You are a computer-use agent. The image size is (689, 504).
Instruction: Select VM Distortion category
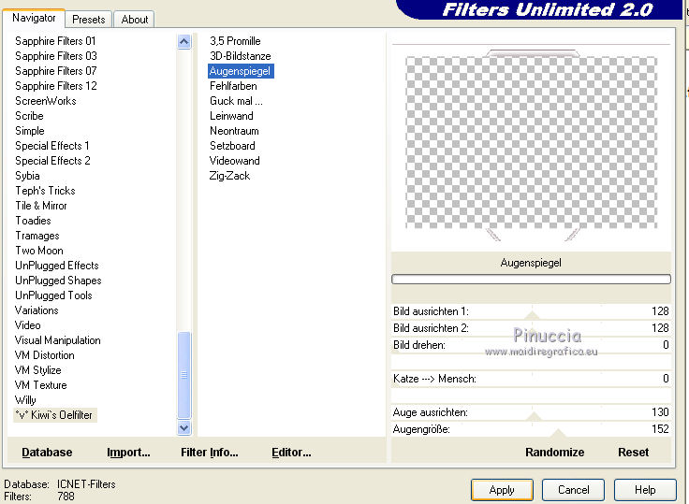coord(44,354)
